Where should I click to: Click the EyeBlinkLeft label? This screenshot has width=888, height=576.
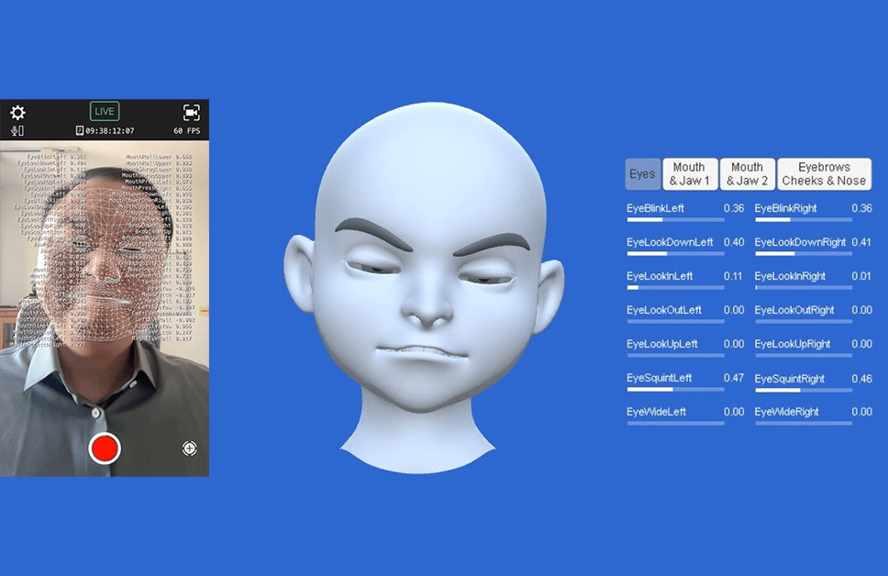[655, 208]
